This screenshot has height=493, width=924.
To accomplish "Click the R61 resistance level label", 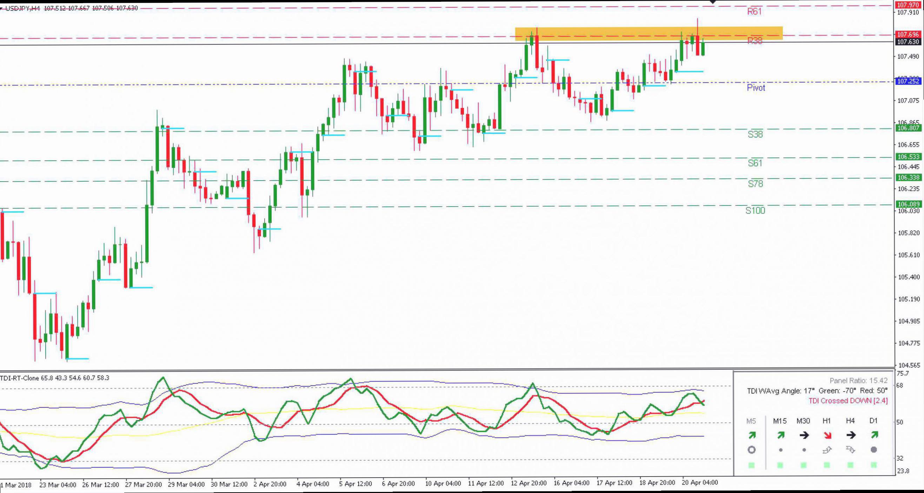I will [x=755, y=12].
